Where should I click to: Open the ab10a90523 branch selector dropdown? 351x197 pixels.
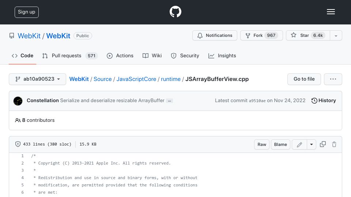(x=37, y=79)
